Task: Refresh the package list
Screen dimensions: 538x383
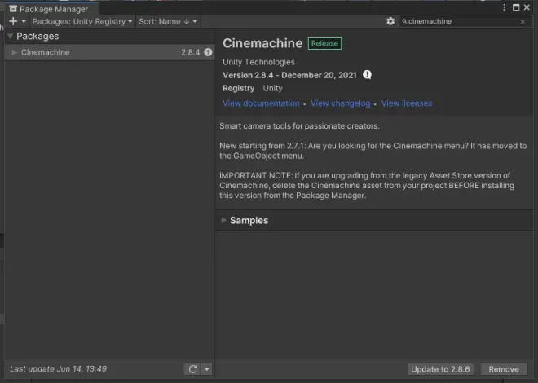Action: tap(192, 369)
